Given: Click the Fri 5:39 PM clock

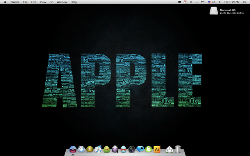Looking at the screenshot, I should point(232,2).
